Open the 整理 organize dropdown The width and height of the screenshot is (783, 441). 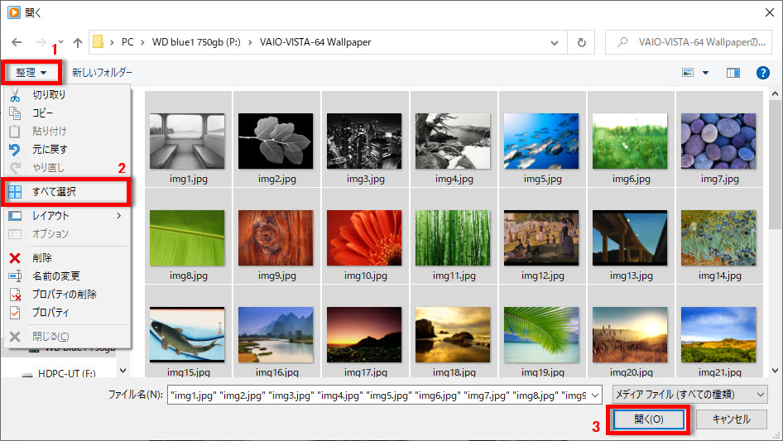tap(31, 73)
